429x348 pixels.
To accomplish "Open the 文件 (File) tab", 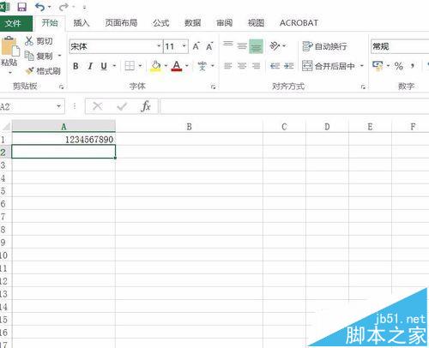I will pos(13,23).
